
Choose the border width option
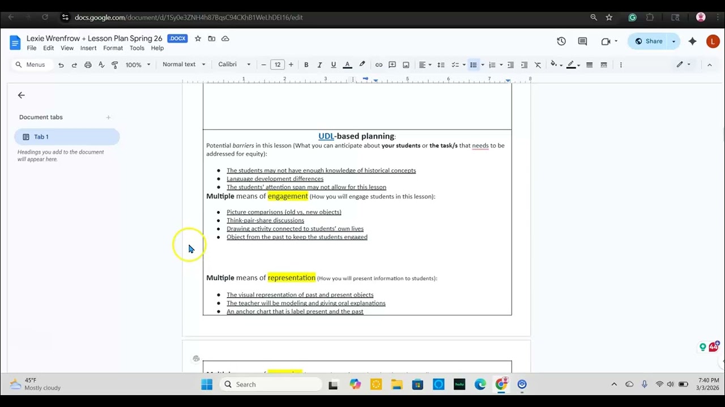point(590,65)
